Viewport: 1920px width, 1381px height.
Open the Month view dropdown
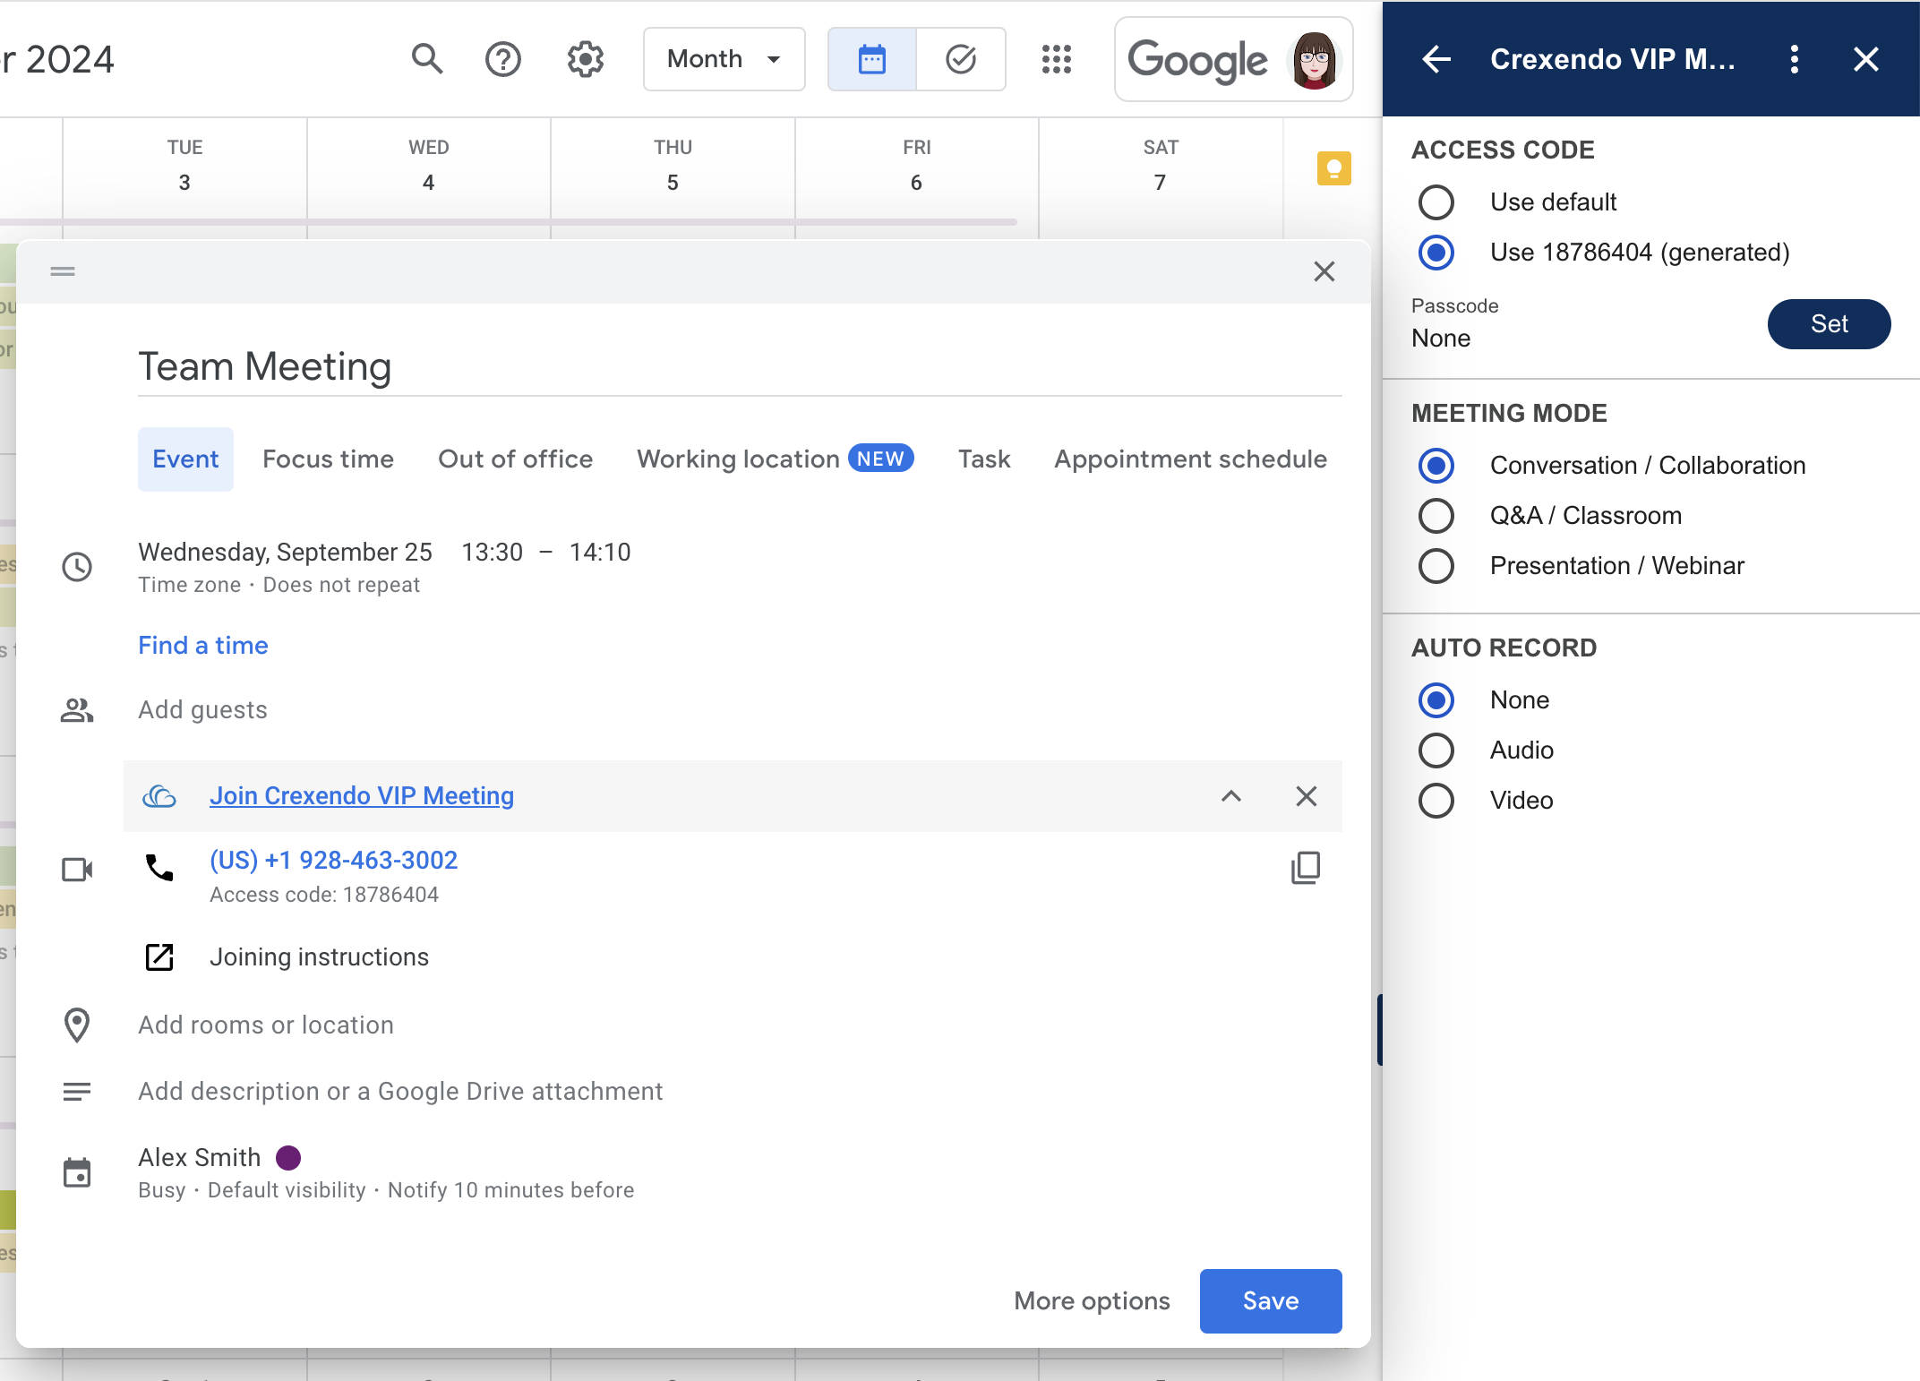pyautogui.click(x=724, y=59)
